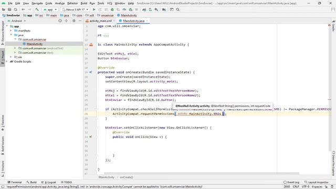336x189 pixels.
Task: Collapse the java folder
Action: (11, 35)
